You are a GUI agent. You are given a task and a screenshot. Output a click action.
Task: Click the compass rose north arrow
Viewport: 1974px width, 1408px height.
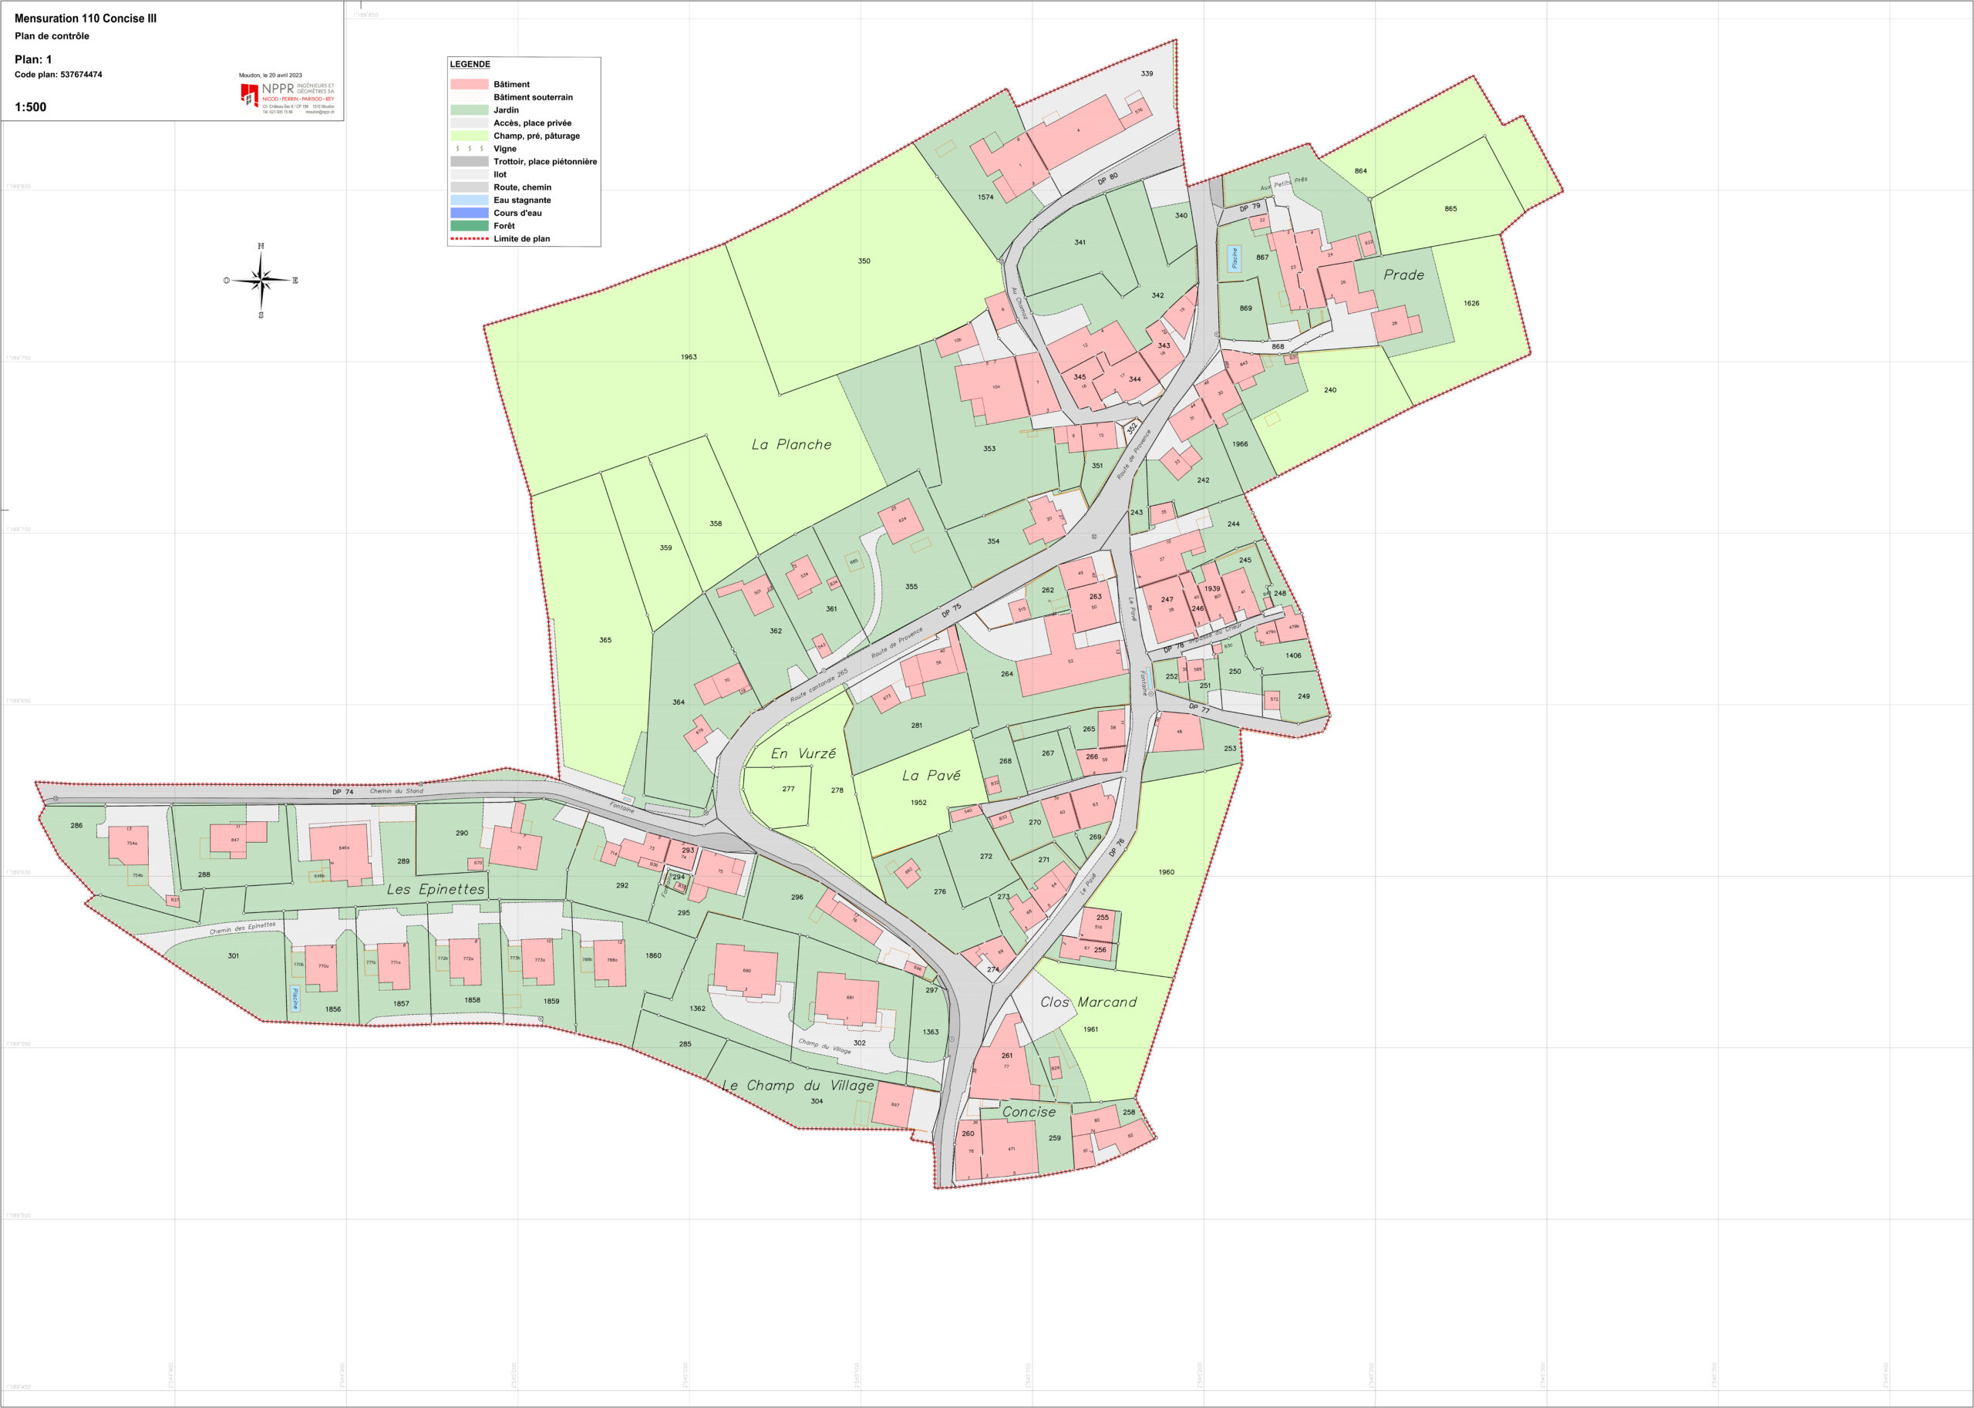pyautogui.click(x=261, y=281)
